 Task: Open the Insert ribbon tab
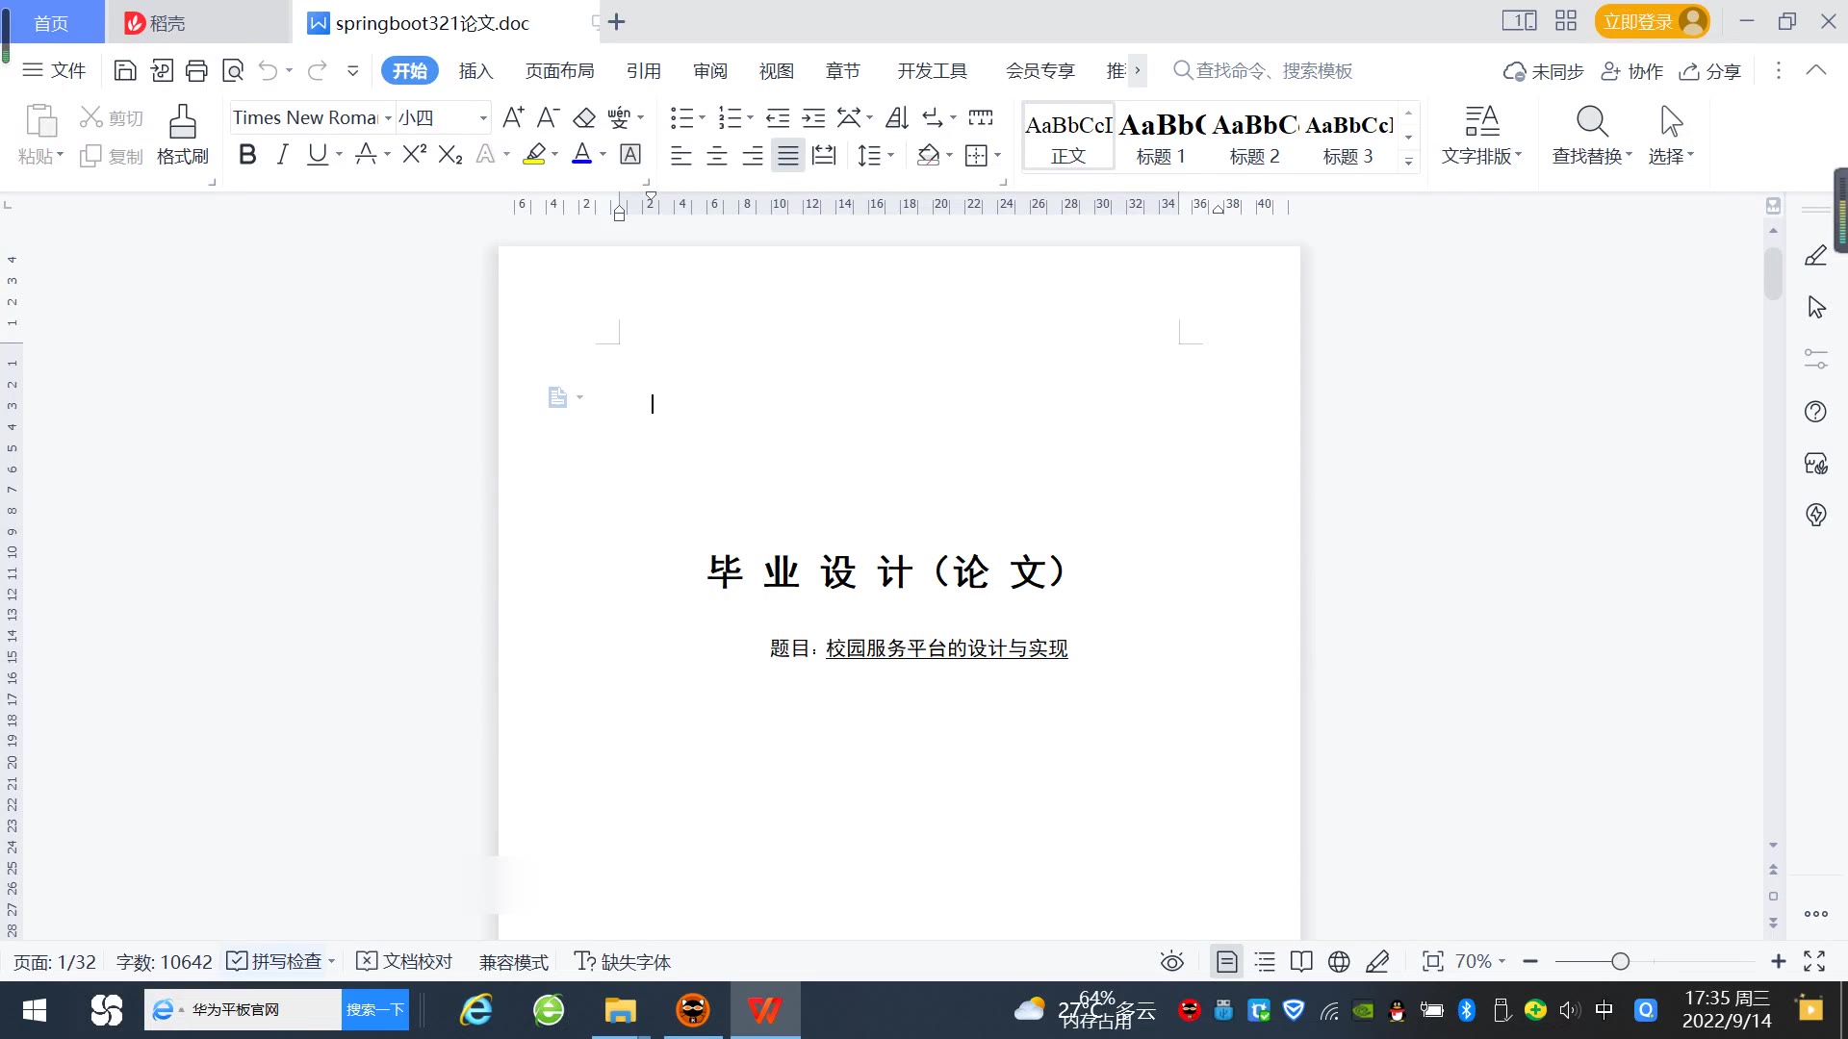pos(475,70)
